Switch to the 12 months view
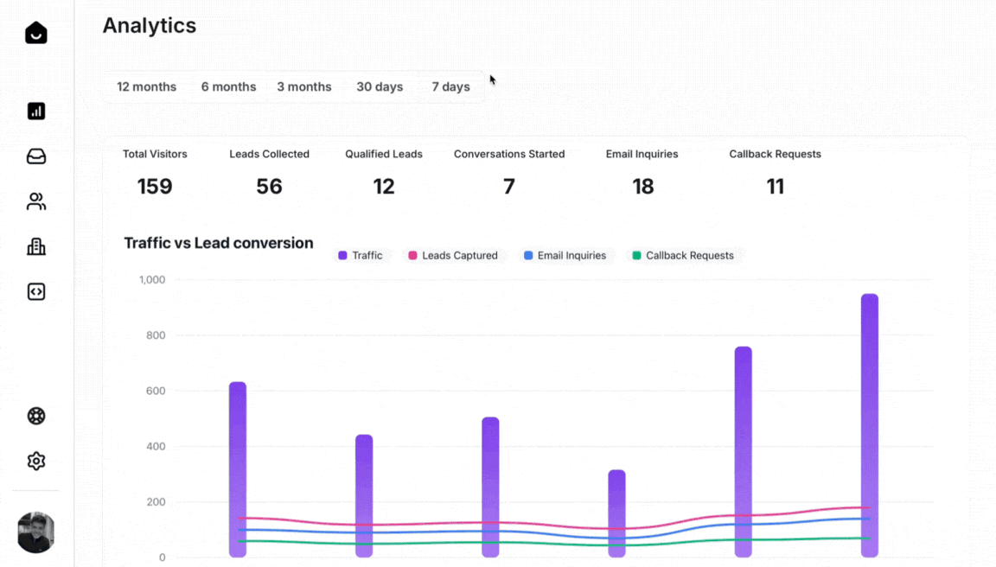Viewport: 996px width, 567px height. click(x=146, y=86)
